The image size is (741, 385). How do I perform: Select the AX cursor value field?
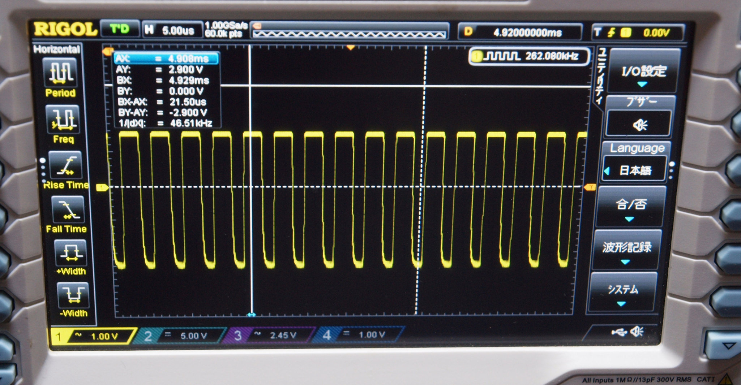point(166,59)
